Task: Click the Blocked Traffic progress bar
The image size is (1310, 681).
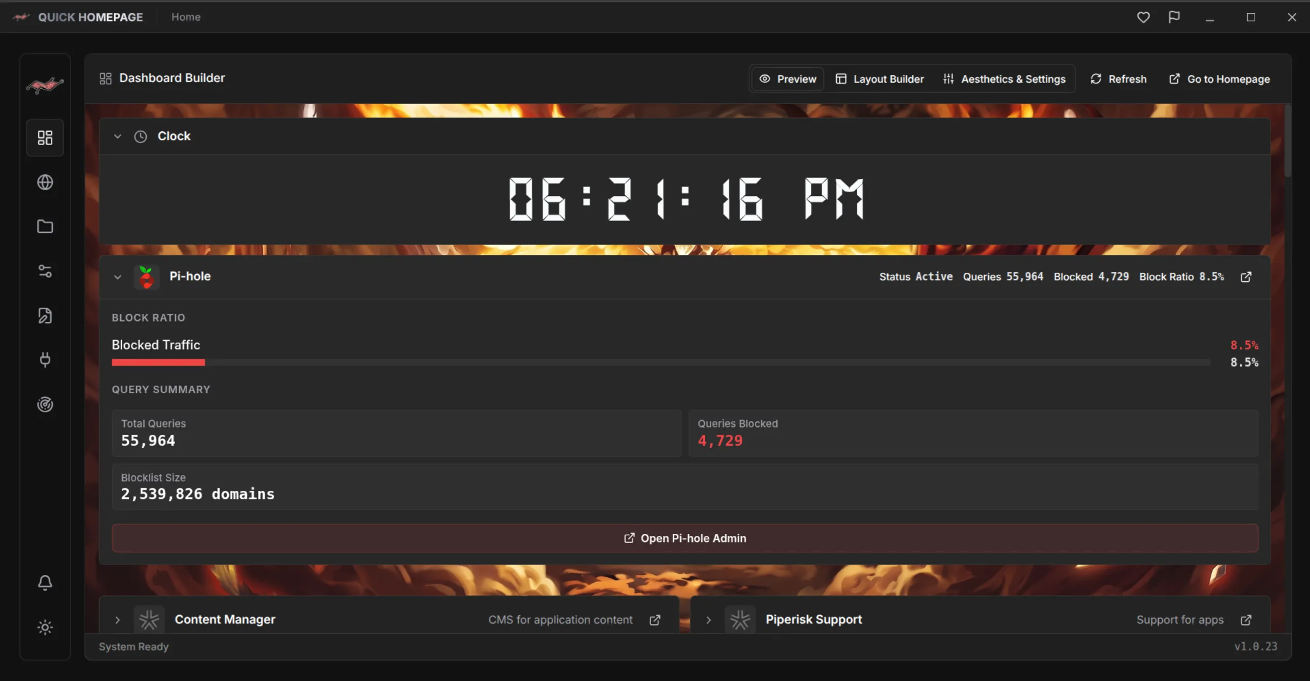Action: click(661, 363)
